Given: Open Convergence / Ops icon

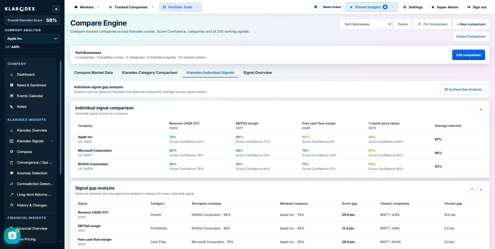Looking at the screenshot, I should 11,163.
